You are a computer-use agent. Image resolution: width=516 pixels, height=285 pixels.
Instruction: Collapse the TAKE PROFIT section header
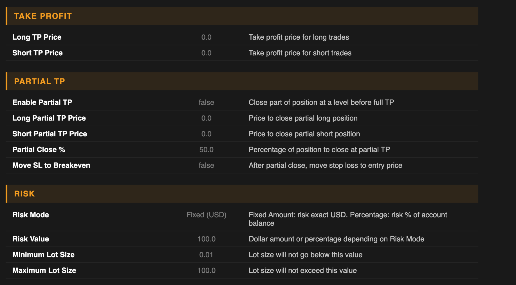coord(43,16)
